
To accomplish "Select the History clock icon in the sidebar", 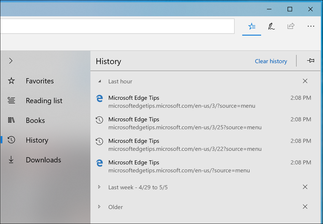I will [11, 140].
